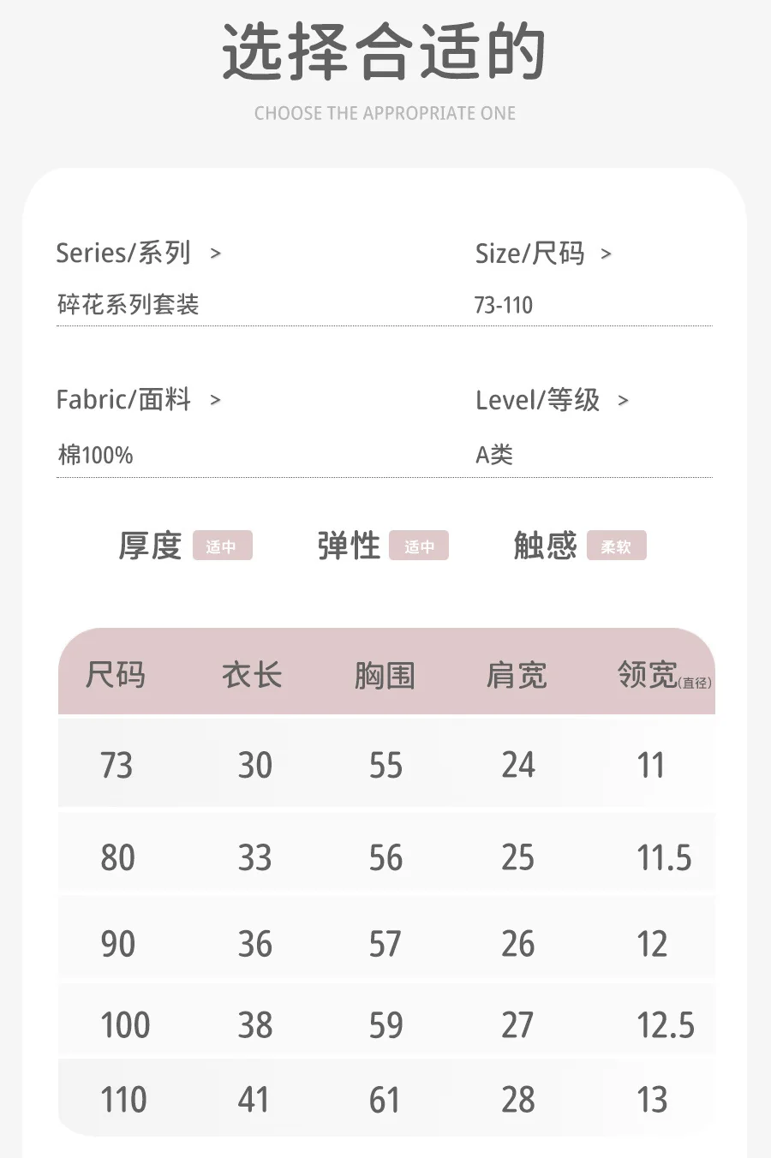Select the 适中 tag next to 弹性
Viewport: 771px width, 1158px height.
(x=419, y=546)
